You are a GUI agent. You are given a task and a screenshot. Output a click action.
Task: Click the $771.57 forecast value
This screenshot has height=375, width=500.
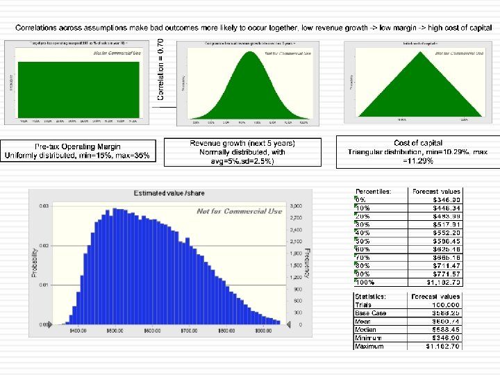(x=447, y=274)
